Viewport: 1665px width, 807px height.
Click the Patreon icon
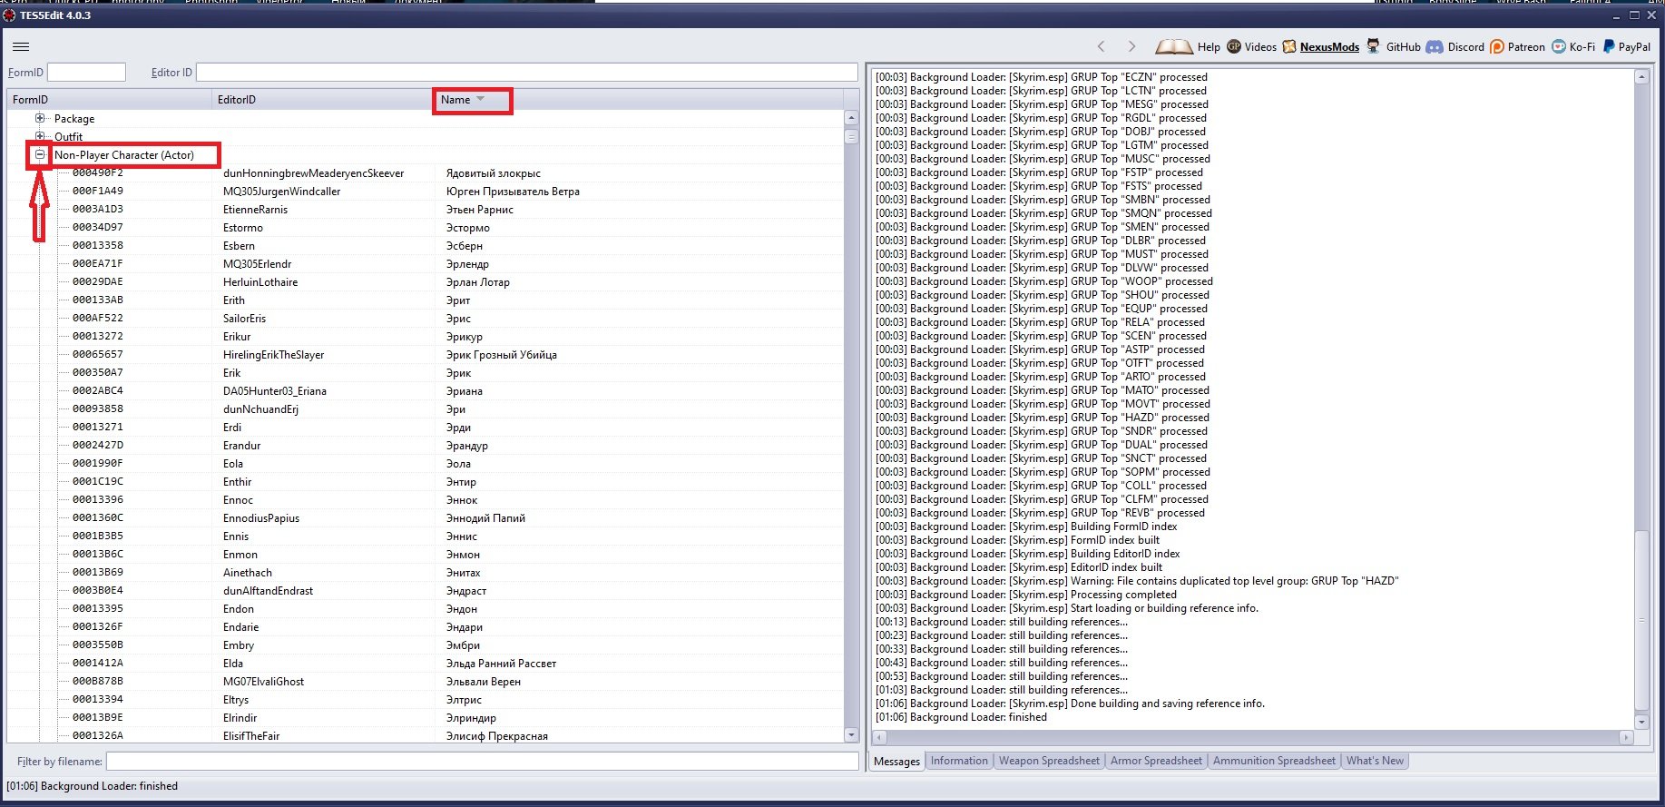click(1497, 46)
